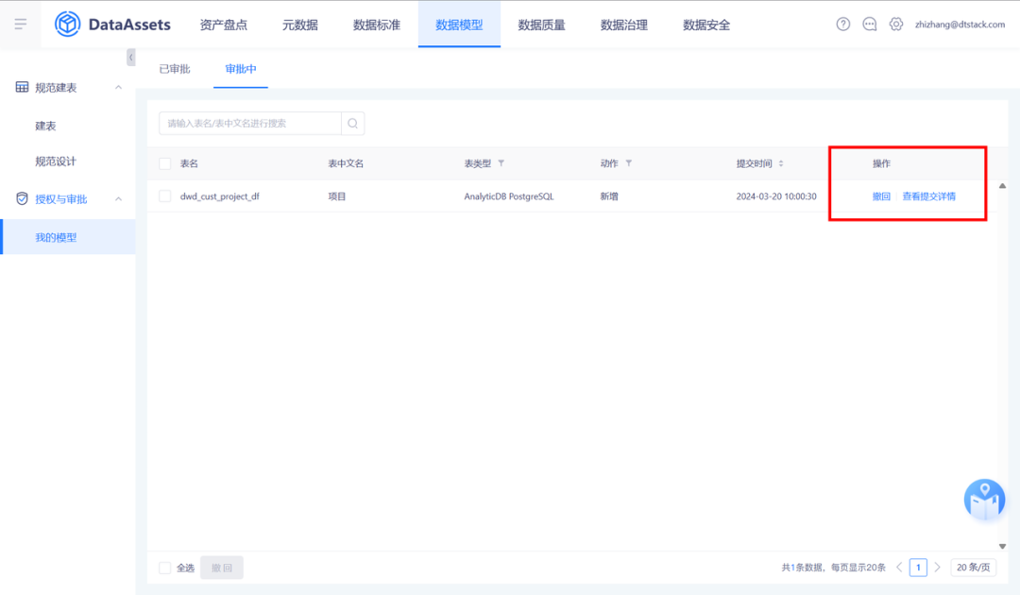Open the 20条/页 page size dropdown
Viewport: 1020px width, 595px height.
pyautogui.click(x=973, y=567)
